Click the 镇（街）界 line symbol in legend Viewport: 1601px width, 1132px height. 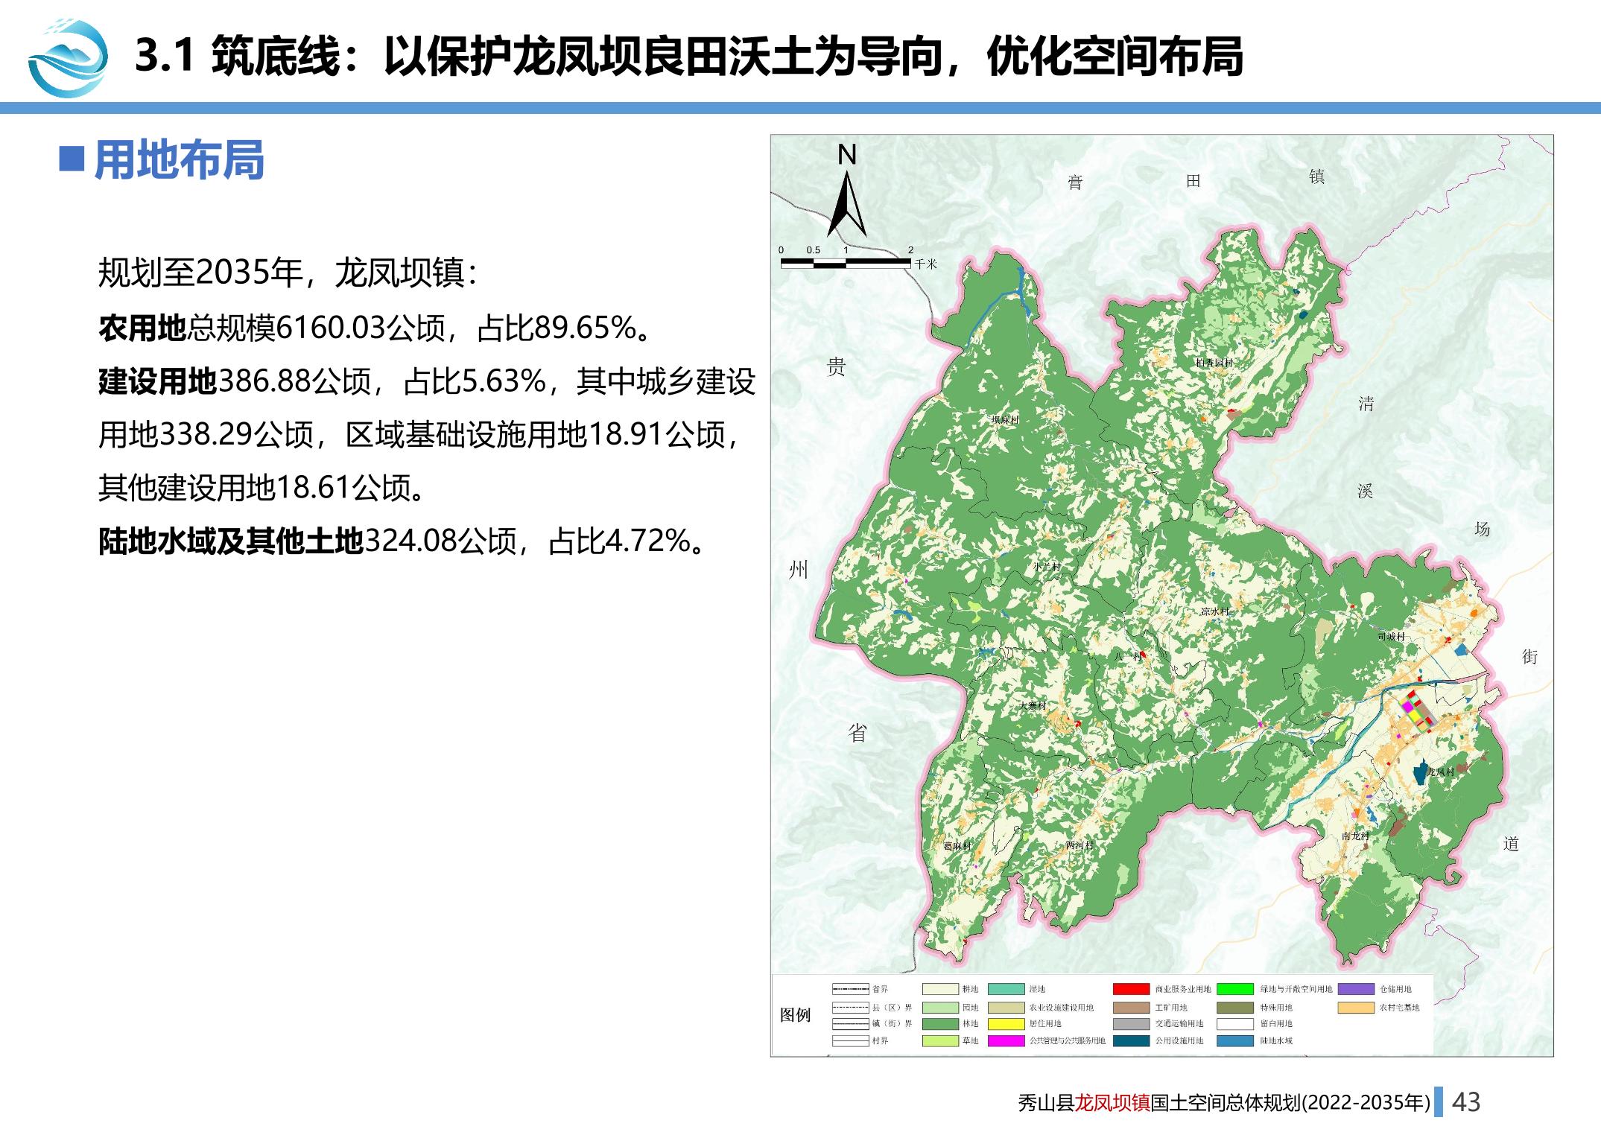point(850,1023)
